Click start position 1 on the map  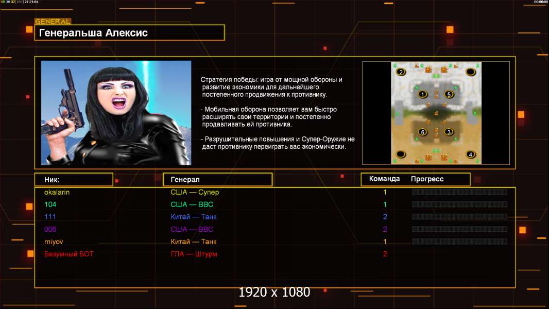click(423, 94)
